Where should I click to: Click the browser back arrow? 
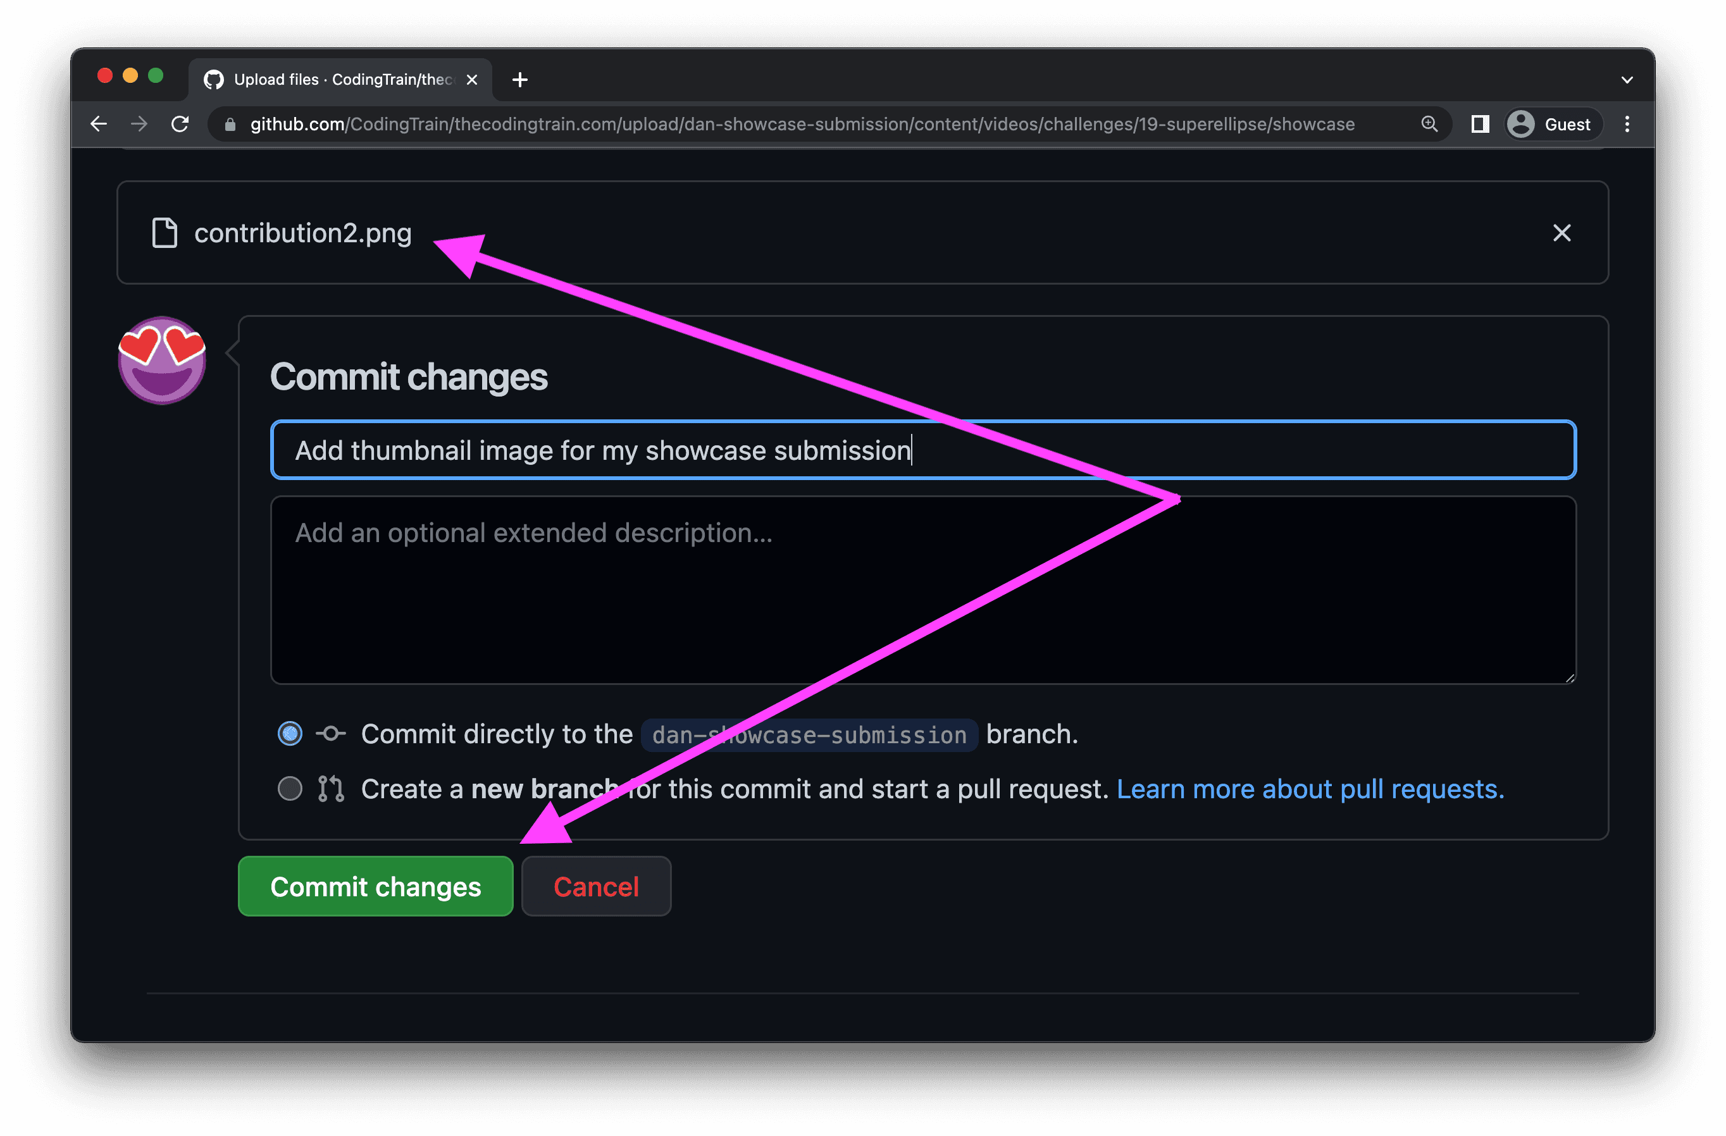(x=99, y=124)
